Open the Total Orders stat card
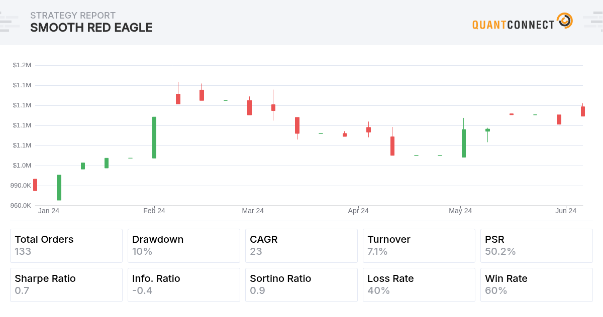 pos(66,246)
